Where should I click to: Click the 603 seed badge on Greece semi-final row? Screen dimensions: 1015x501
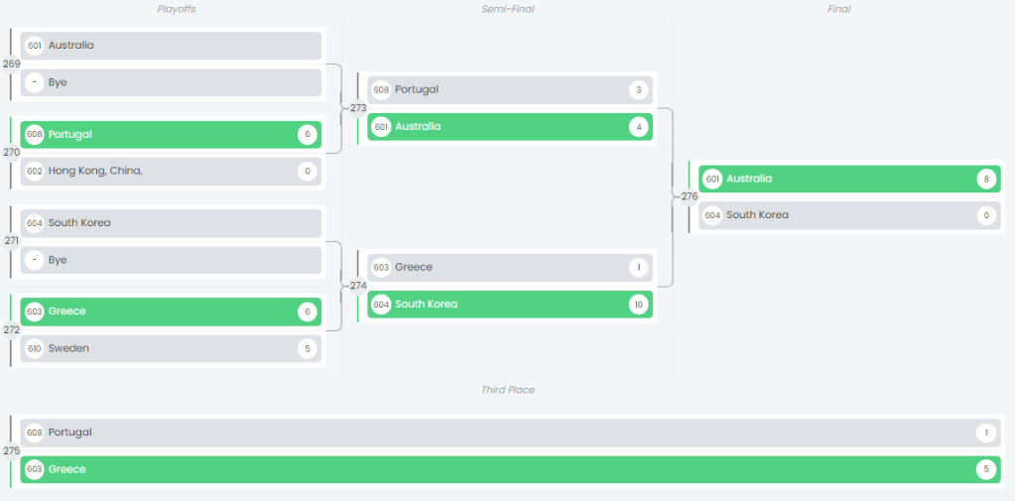tap(381, 268)
